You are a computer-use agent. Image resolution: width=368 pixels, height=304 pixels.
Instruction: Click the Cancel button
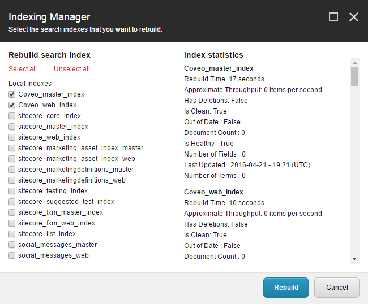337,288
